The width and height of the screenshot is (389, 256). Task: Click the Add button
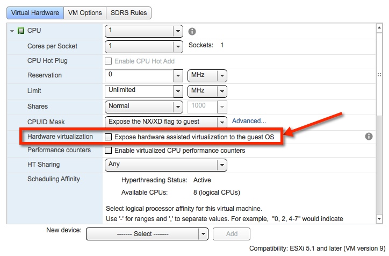(x=232, y=234)
